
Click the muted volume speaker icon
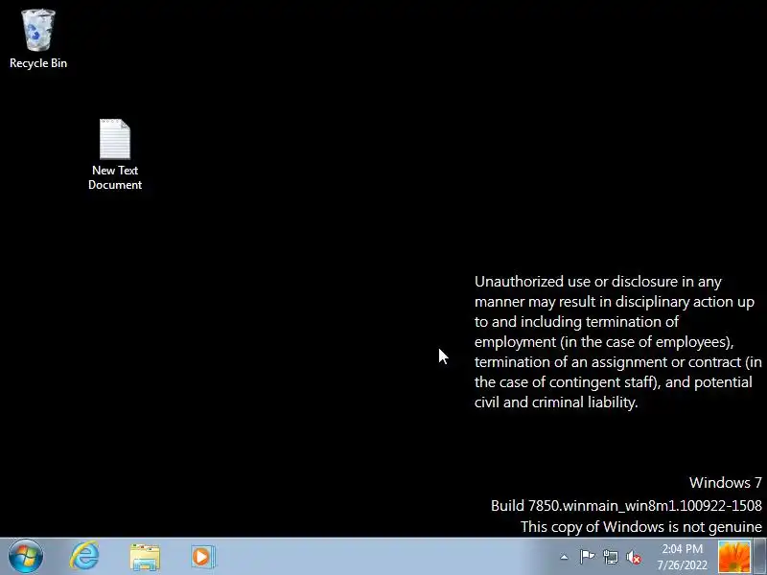click(x=634, y=557)
